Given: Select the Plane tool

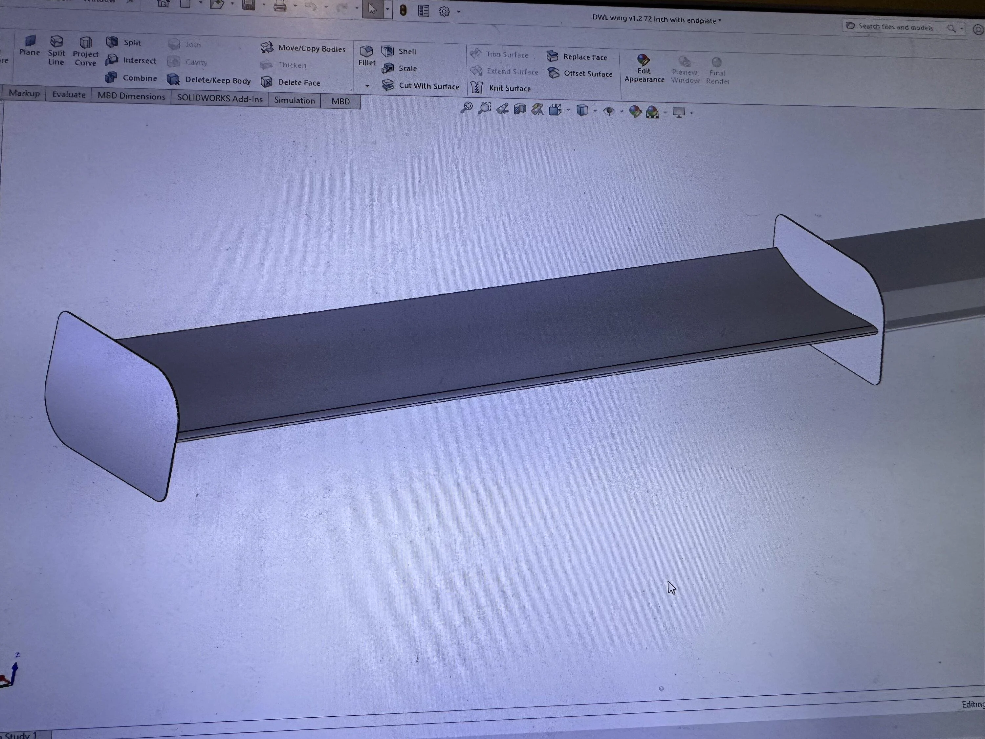Looking at the screenshot, I should [x=30, y=46].
